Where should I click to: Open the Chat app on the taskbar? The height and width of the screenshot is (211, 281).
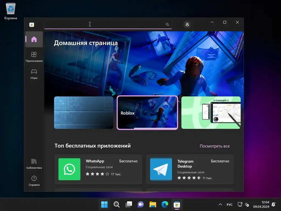(140, 204)
